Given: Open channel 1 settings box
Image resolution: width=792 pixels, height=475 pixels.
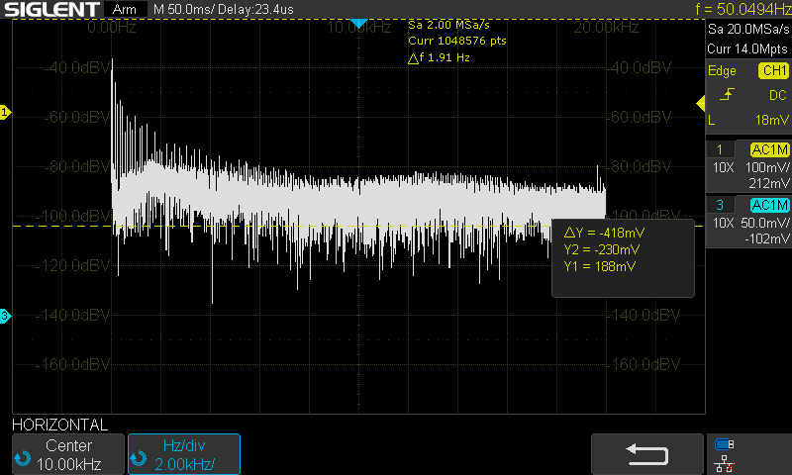Looking at the screenshot, I should point(748,166).
